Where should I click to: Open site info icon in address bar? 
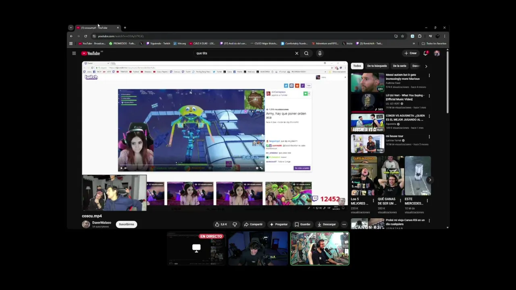click(94, 36)
